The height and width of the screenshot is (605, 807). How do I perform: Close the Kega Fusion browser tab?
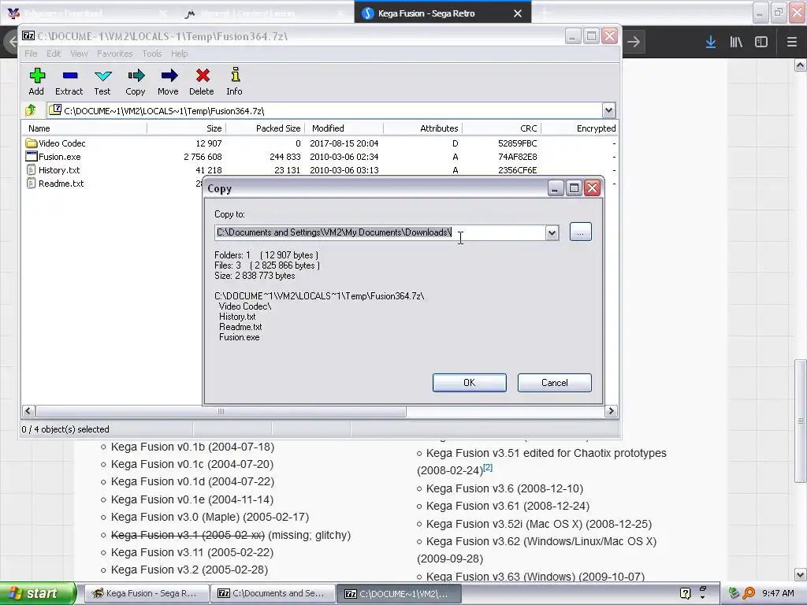coord(518,13)
